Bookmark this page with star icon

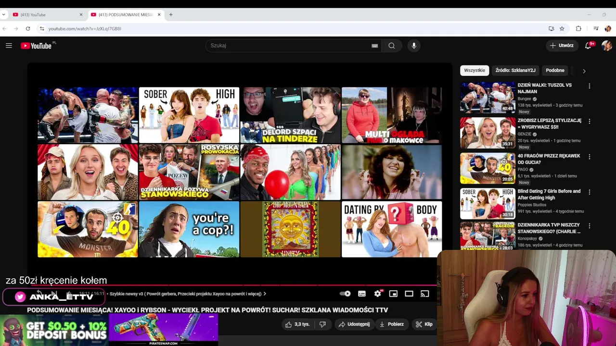[x=562, y=28]
